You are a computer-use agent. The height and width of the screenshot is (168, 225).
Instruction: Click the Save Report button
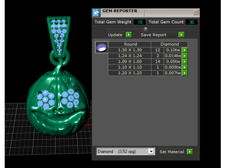[x=159, y=35]
